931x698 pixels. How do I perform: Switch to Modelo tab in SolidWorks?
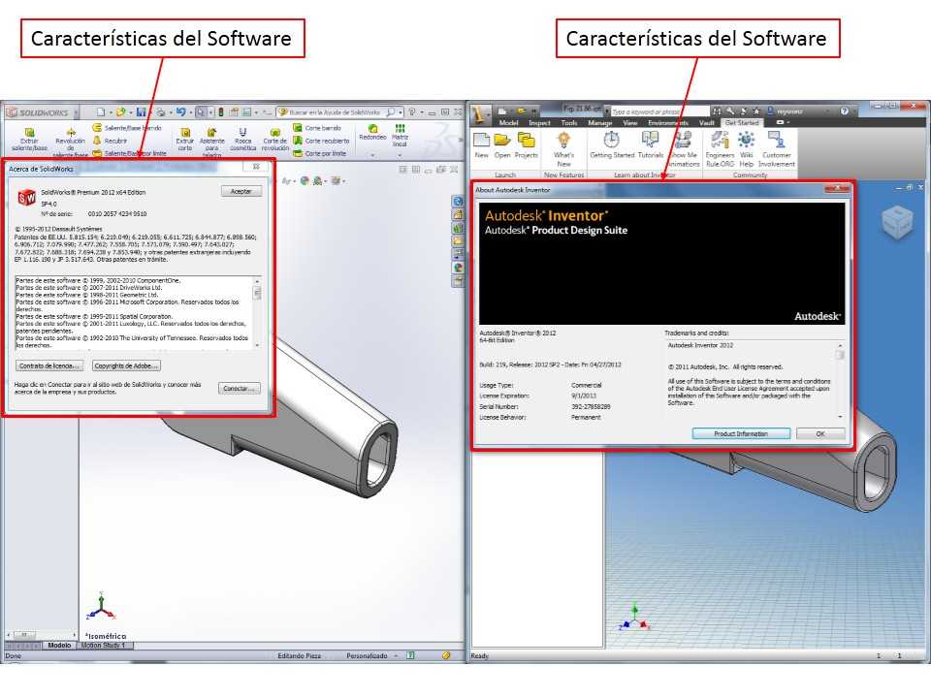[x=59, y=646]
